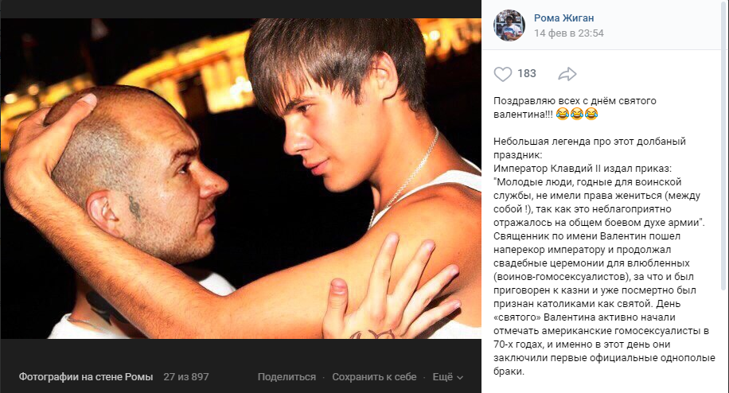729x393 pixels.
Task: Open the post dated 14 фев в 23:54
Action: (x=568, y=33)
